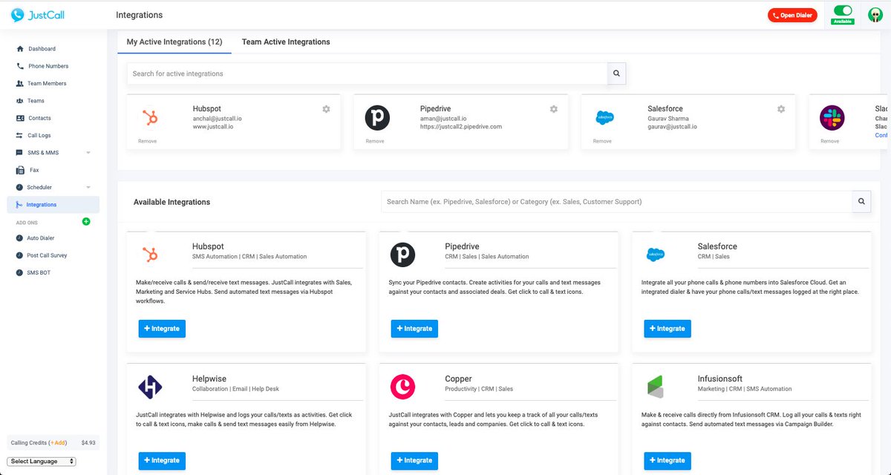This screenshot has width=891, height=475.
Task: Switch to My Active Integrations tab
Action: 174,42
